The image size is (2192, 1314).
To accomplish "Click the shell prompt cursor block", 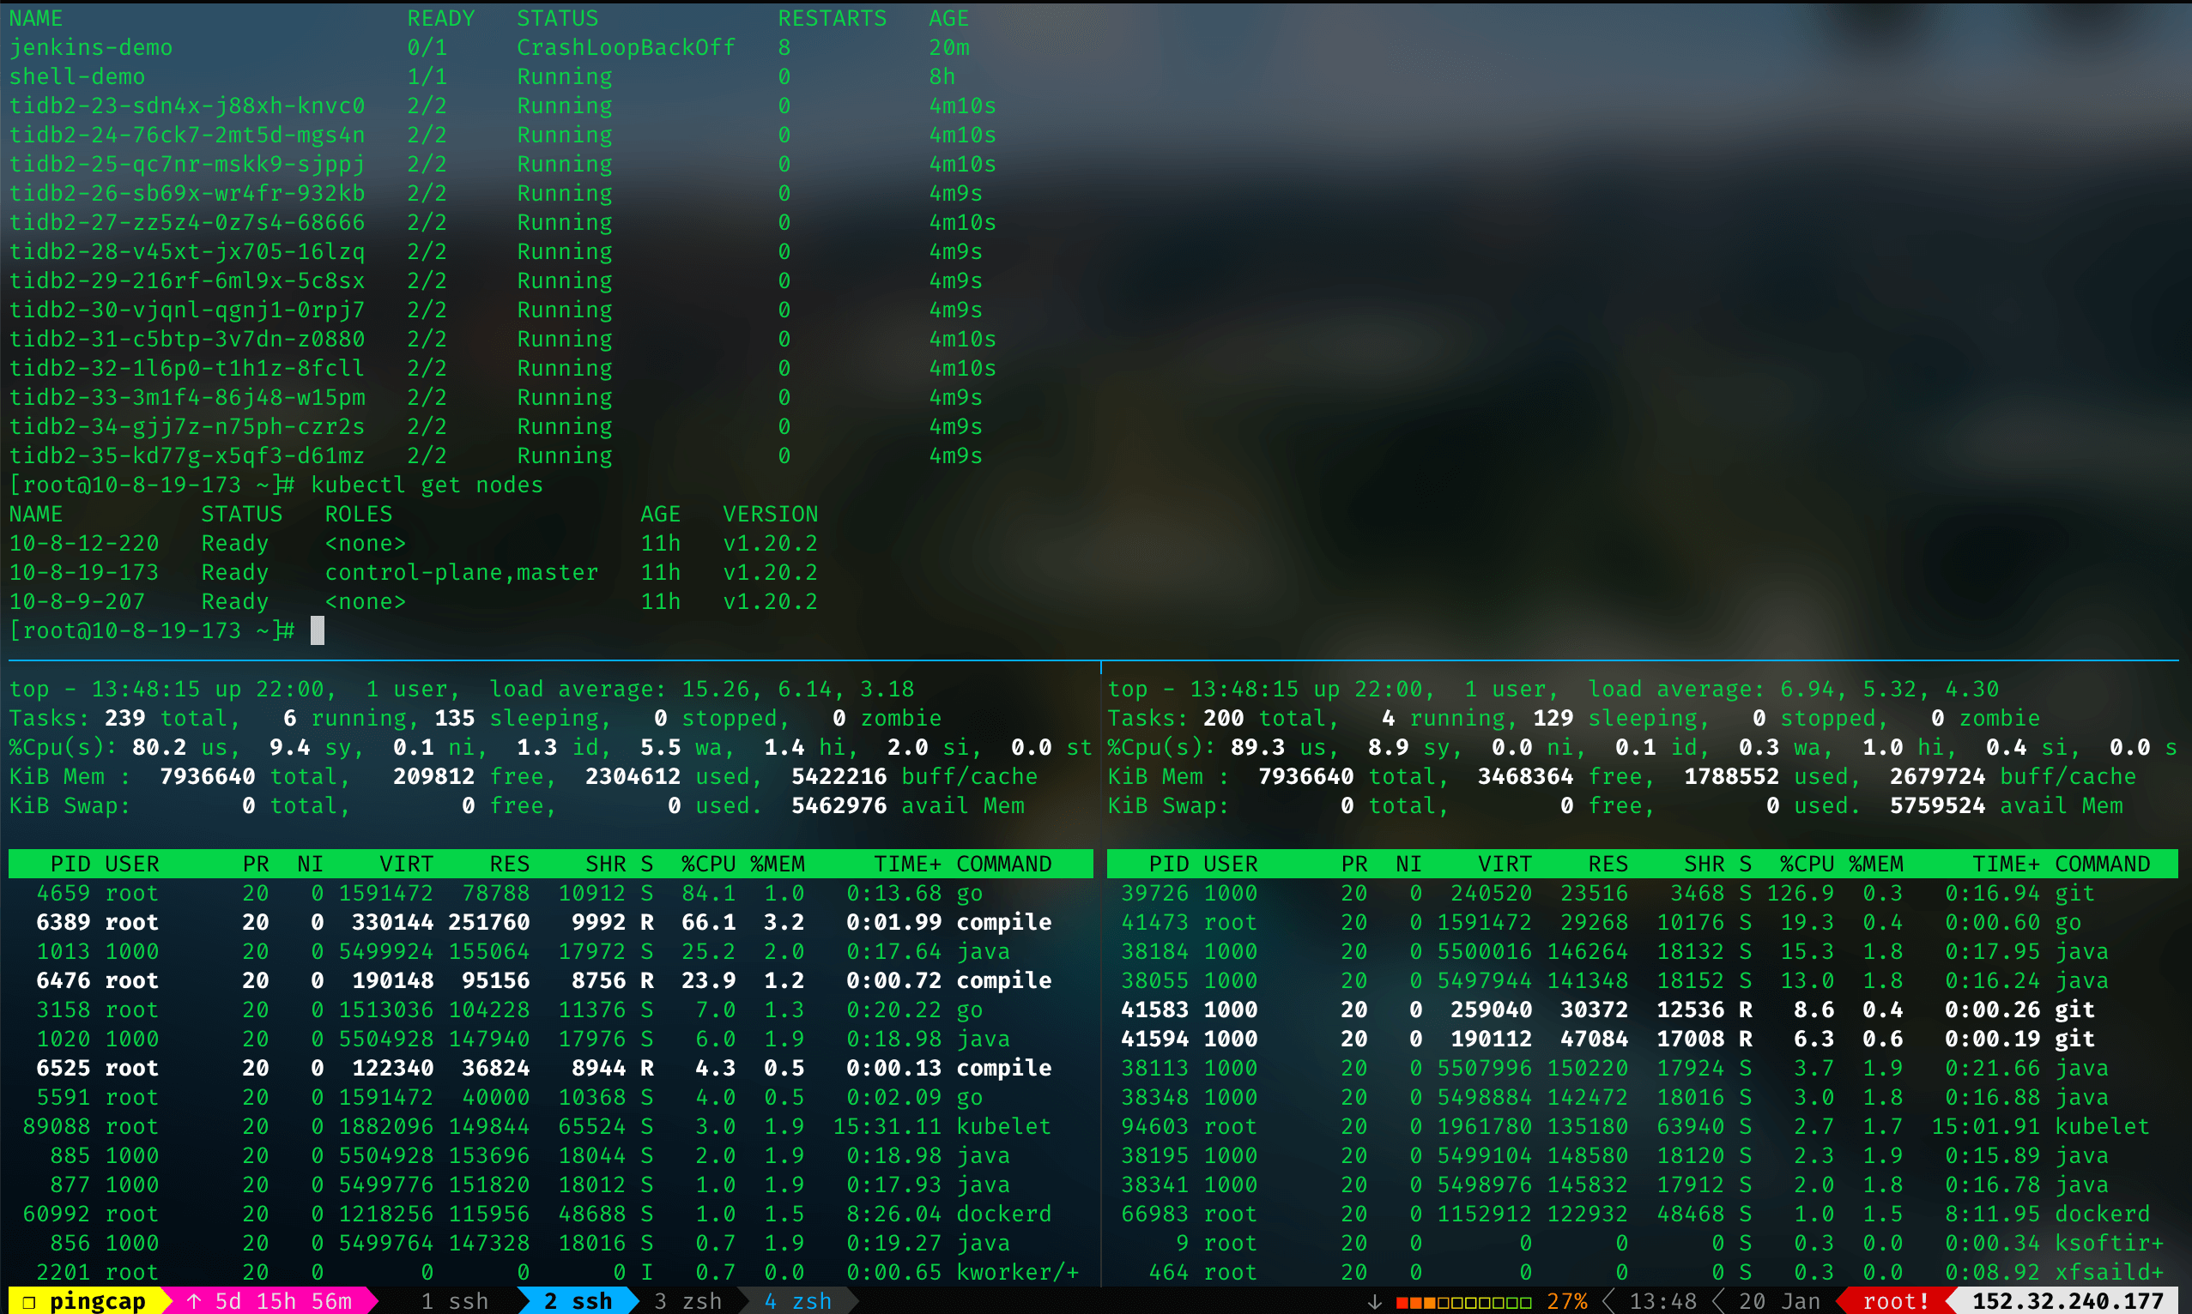I will coord(318,630).
